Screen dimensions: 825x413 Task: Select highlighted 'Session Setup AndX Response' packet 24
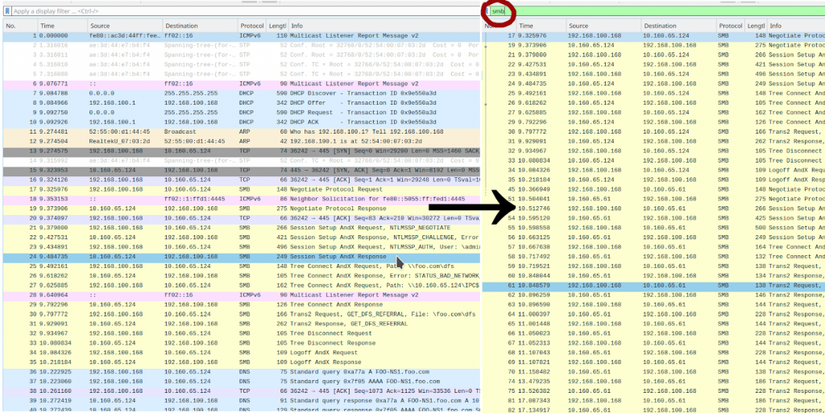coord(242,257)
